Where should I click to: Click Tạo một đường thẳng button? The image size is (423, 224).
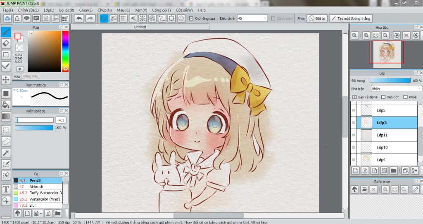point(351,18)
